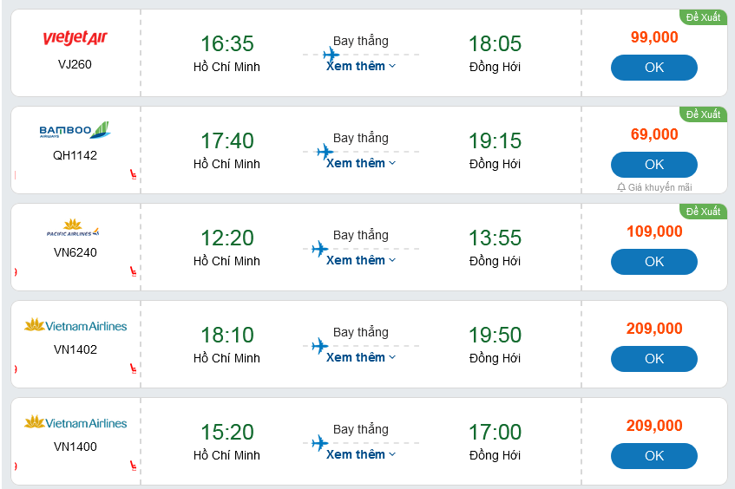Click the Bamboo Airways logo
Screen dimensions: 735x489
point(75,131)
